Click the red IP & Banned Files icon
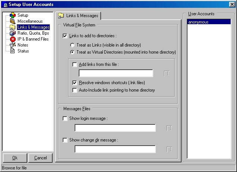The width and height of the screenshot is (237, 172). coord(13,39)
